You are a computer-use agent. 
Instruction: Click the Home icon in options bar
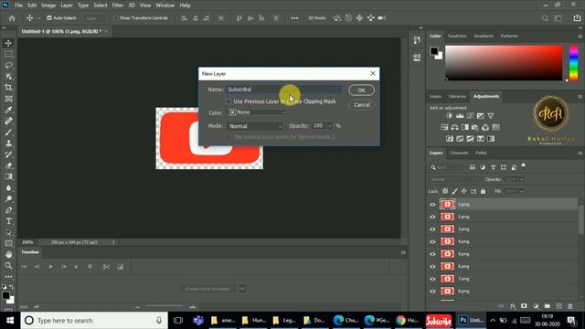pyautogui.click(x=12, y=18)
